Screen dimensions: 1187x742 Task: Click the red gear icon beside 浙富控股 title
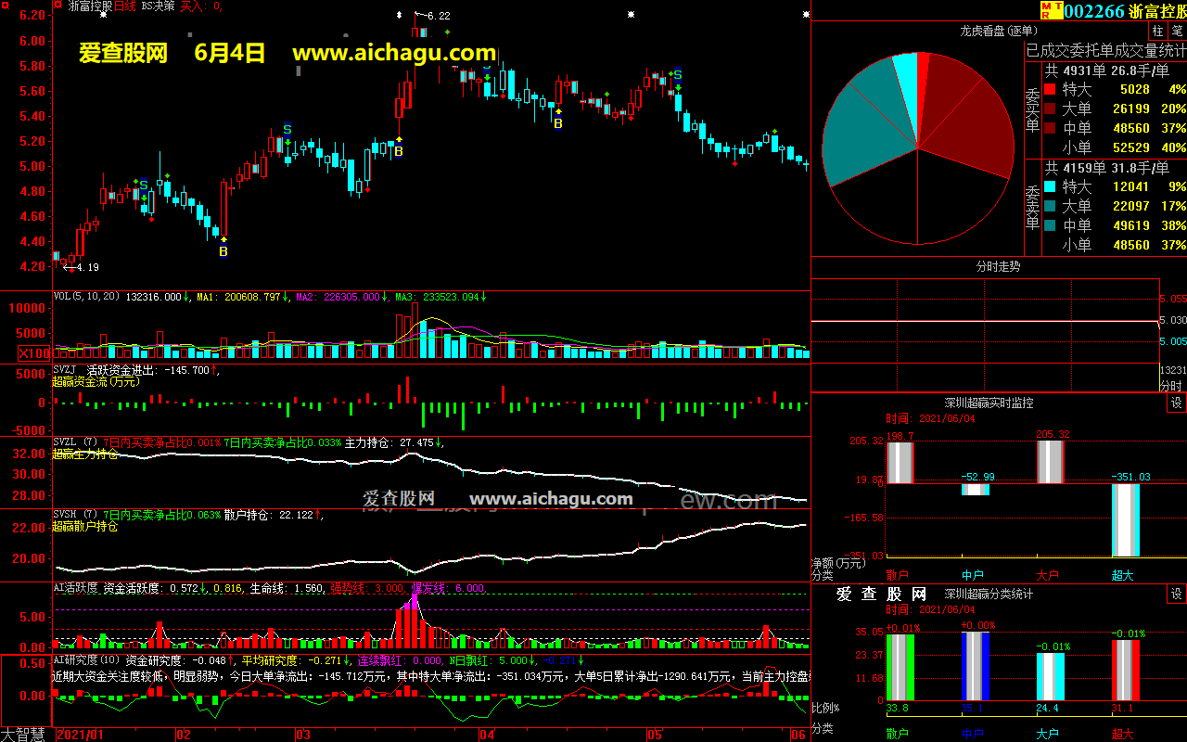58,6
